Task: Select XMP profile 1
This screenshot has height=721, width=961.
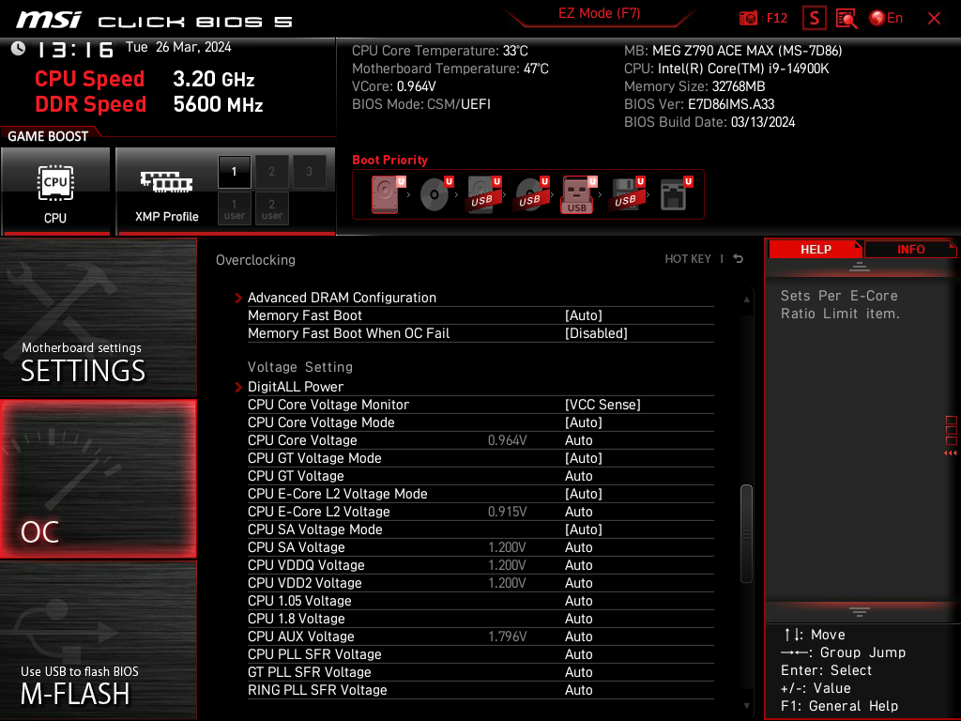Action: (x=234, y=172)
